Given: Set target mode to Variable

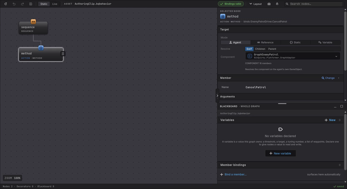Looking at the screenshot, I should click(x=326, y=42).
